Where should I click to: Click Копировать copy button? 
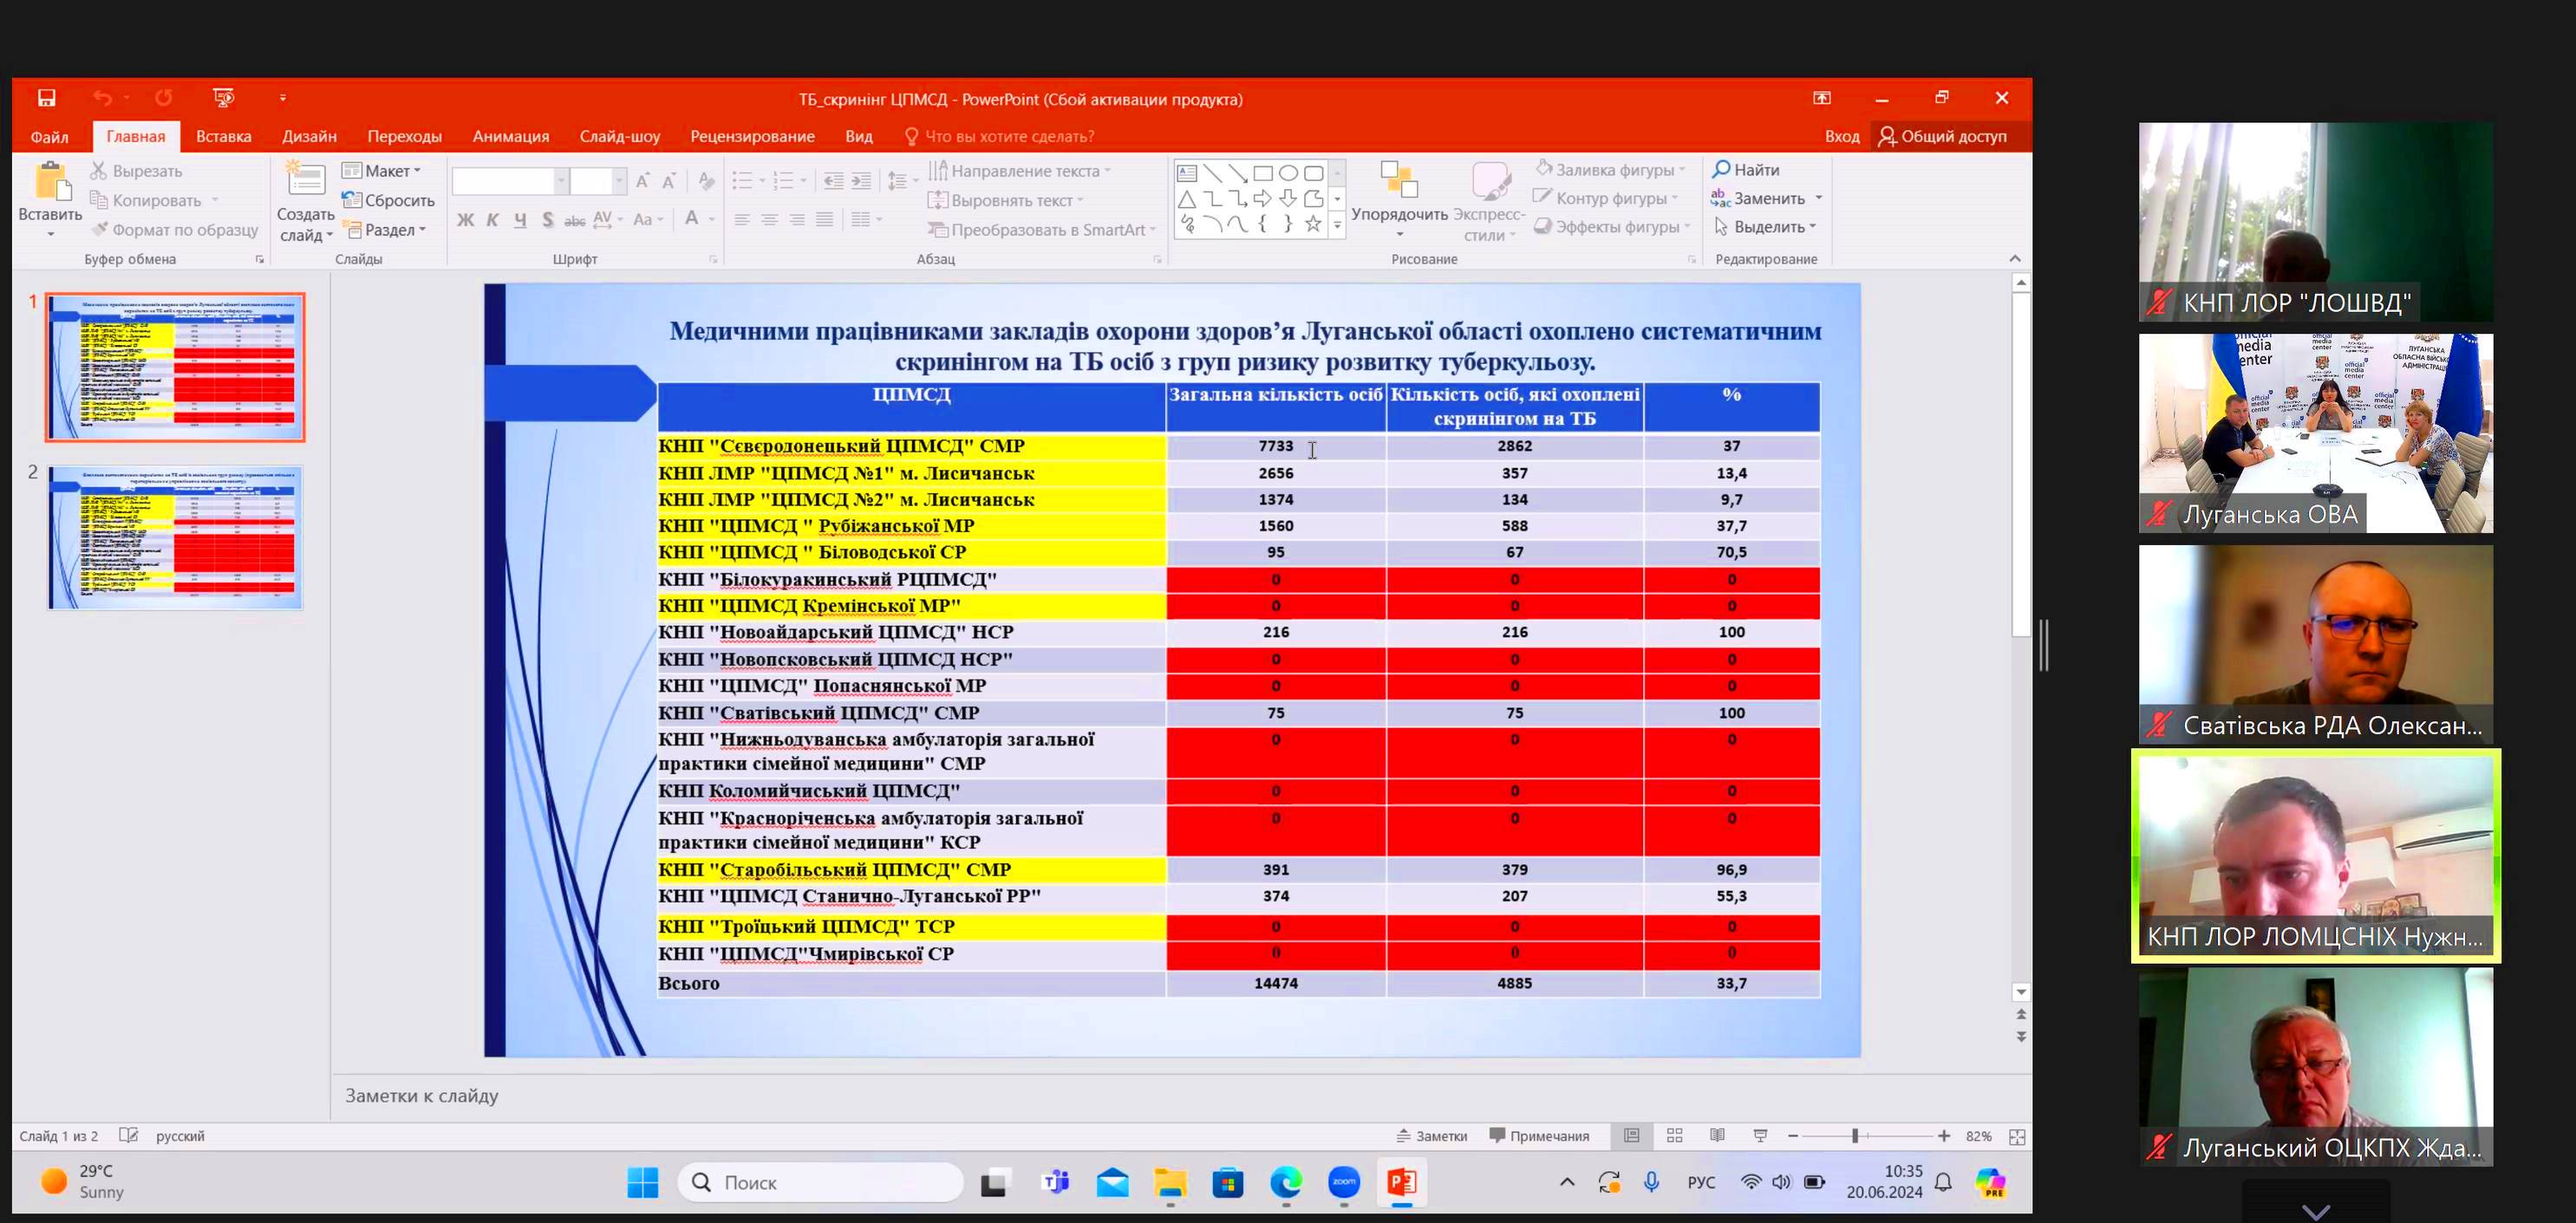click(146, 200)
